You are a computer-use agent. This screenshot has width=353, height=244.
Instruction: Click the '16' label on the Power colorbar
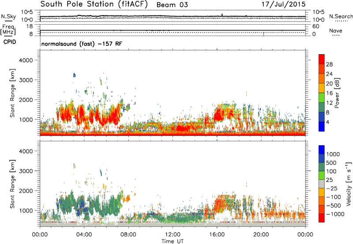(329, 93)
